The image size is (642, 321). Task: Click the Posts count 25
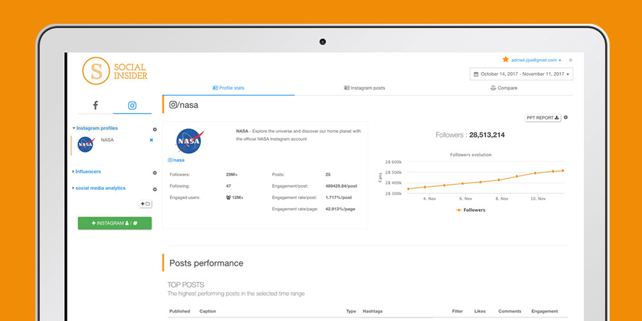tap(328, 175)
